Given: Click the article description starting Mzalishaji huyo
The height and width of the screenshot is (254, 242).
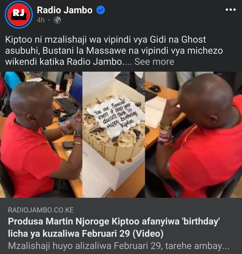Looking at the screenshot, I should pos(119,246).
